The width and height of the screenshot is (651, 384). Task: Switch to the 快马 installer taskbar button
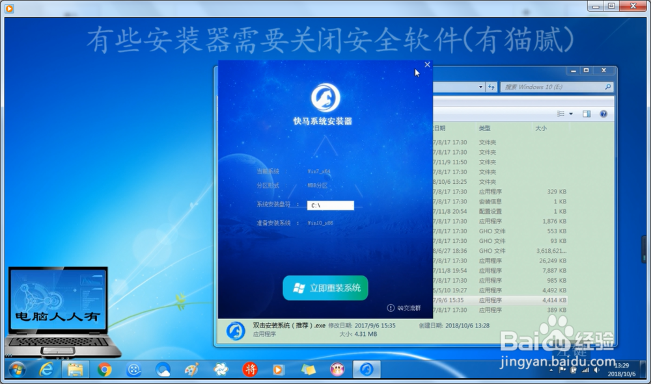367,370
